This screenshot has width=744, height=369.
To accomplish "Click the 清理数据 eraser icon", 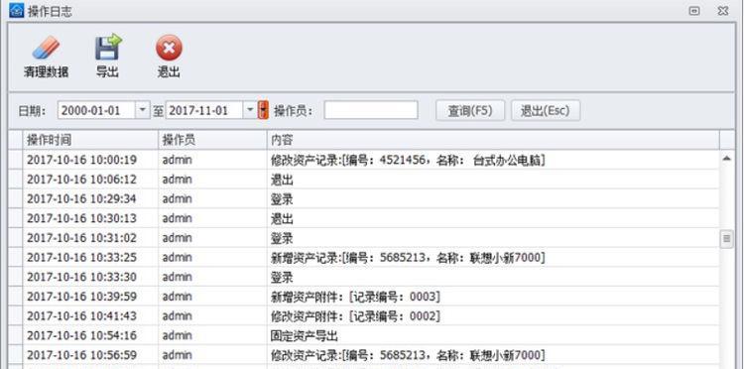I will pyautogui.click(x=46, y=48).
